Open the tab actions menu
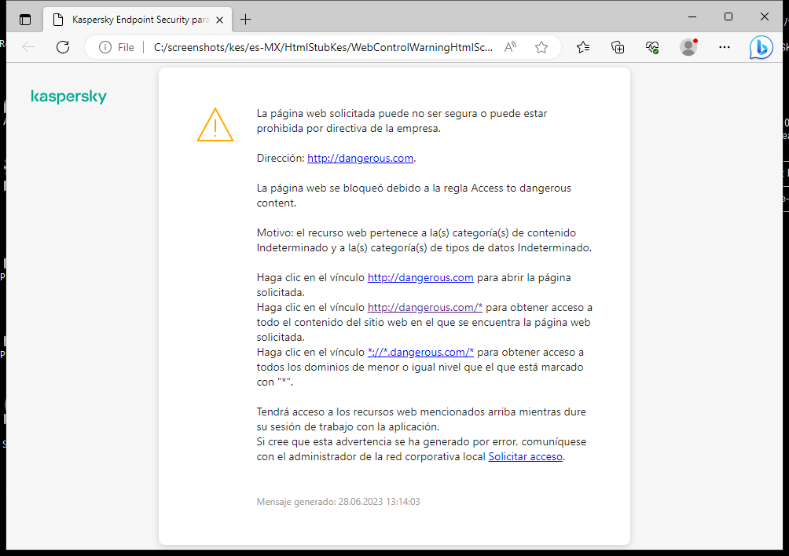Screen dimensions: 789x556 (25, 19)
